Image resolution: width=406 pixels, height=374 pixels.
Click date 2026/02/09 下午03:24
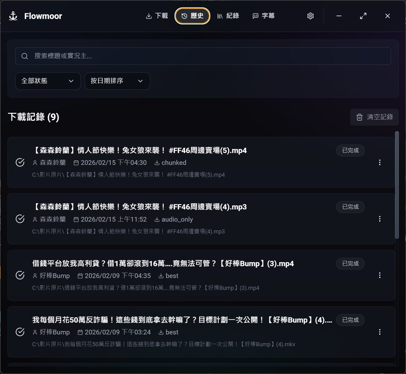(x=114, y=332)
